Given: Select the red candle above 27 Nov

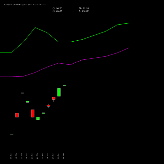Looking at the screenshot, I should point(54,98).
